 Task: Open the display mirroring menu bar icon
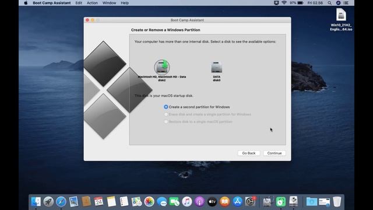click(276, 3)
